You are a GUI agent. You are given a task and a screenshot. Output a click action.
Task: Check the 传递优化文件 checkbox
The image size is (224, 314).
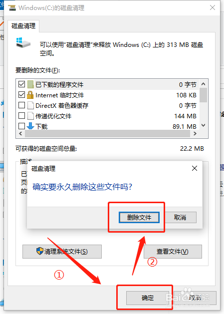(x=21, y=115)
